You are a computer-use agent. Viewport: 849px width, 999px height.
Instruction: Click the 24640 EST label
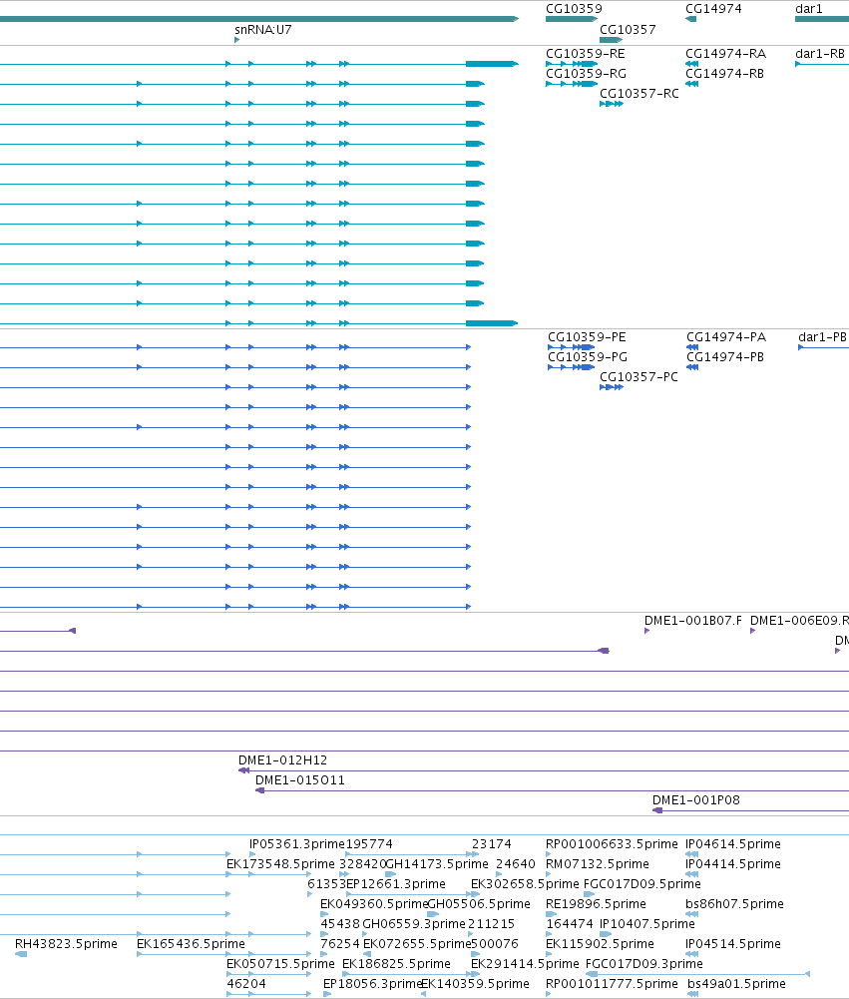pos(516,864)
